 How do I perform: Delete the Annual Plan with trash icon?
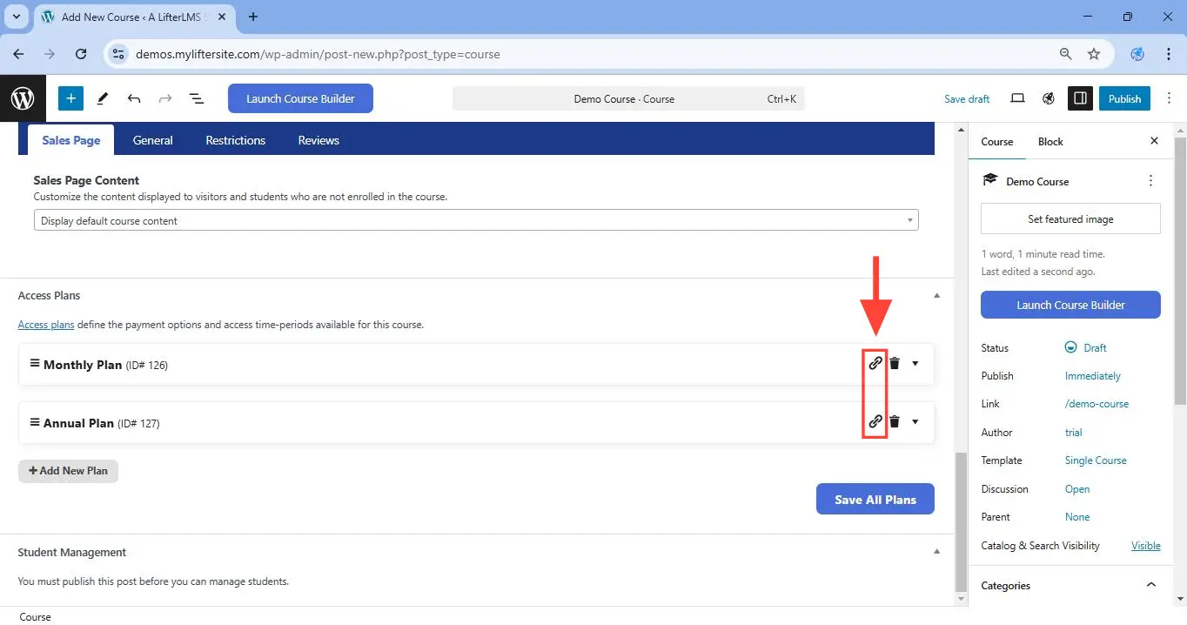point(895,421)
